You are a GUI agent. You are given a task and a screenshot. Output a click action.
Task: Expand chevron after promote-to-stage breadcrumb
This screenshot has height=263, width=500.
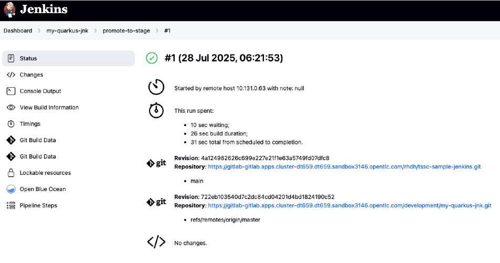(157, 30)
